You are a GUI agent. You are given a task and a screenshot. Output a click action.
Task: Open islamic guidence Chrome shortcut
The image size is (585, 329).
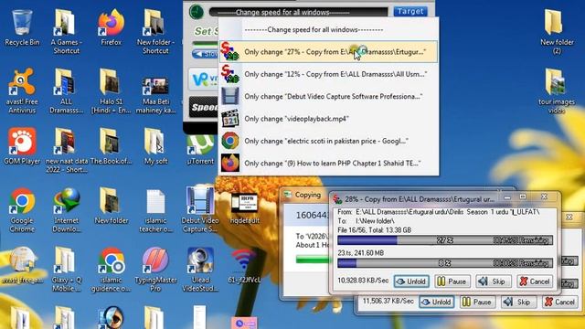[x=111, y=270]
